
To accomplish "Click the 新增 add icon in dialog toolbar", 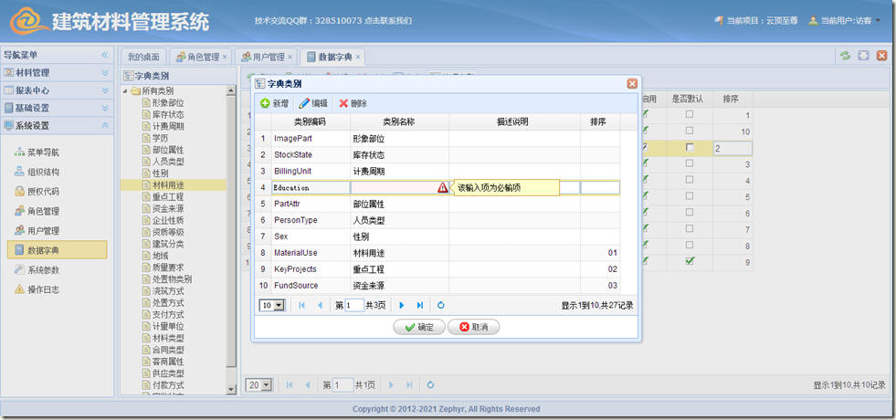I will (266, 103).
